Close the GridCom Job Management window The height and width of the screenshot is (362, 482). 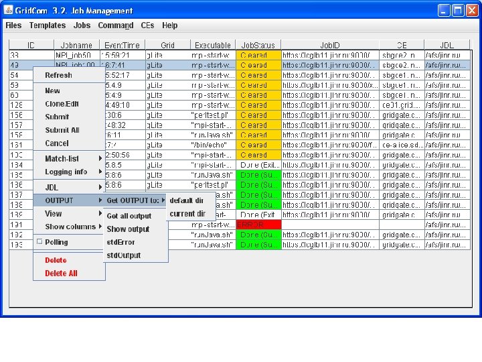(x=472, y=11)
